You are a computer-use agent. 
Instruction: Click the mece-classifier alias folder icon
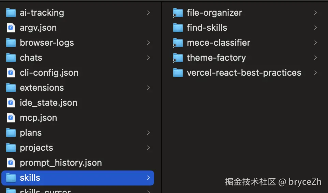click(178, 43)
